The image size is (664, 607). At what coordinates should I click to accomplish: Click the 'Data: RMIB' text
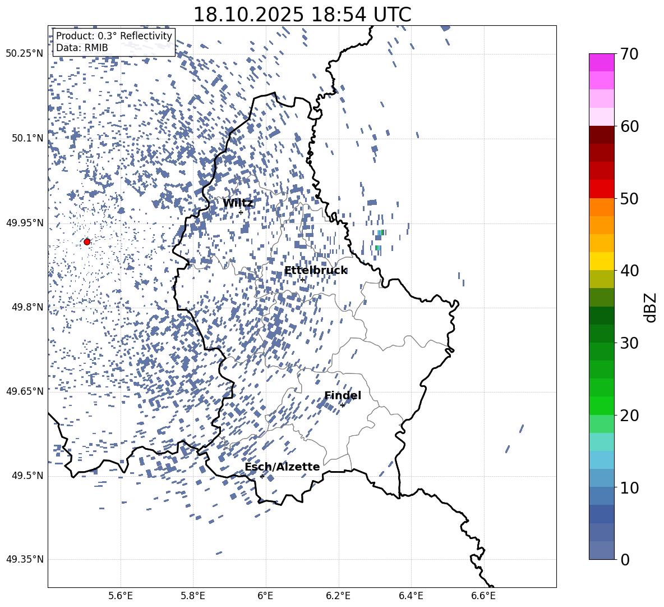tap(82, 48)
